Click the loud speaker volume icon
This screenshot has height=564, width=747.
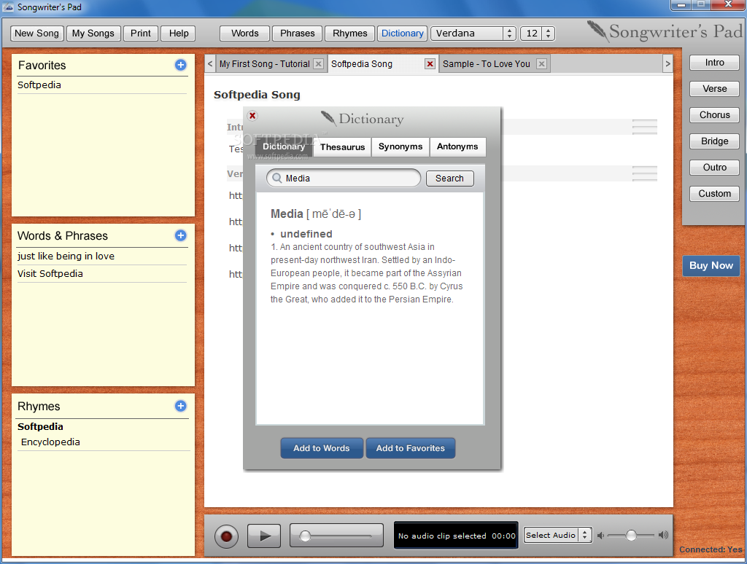tap(663, 536)
